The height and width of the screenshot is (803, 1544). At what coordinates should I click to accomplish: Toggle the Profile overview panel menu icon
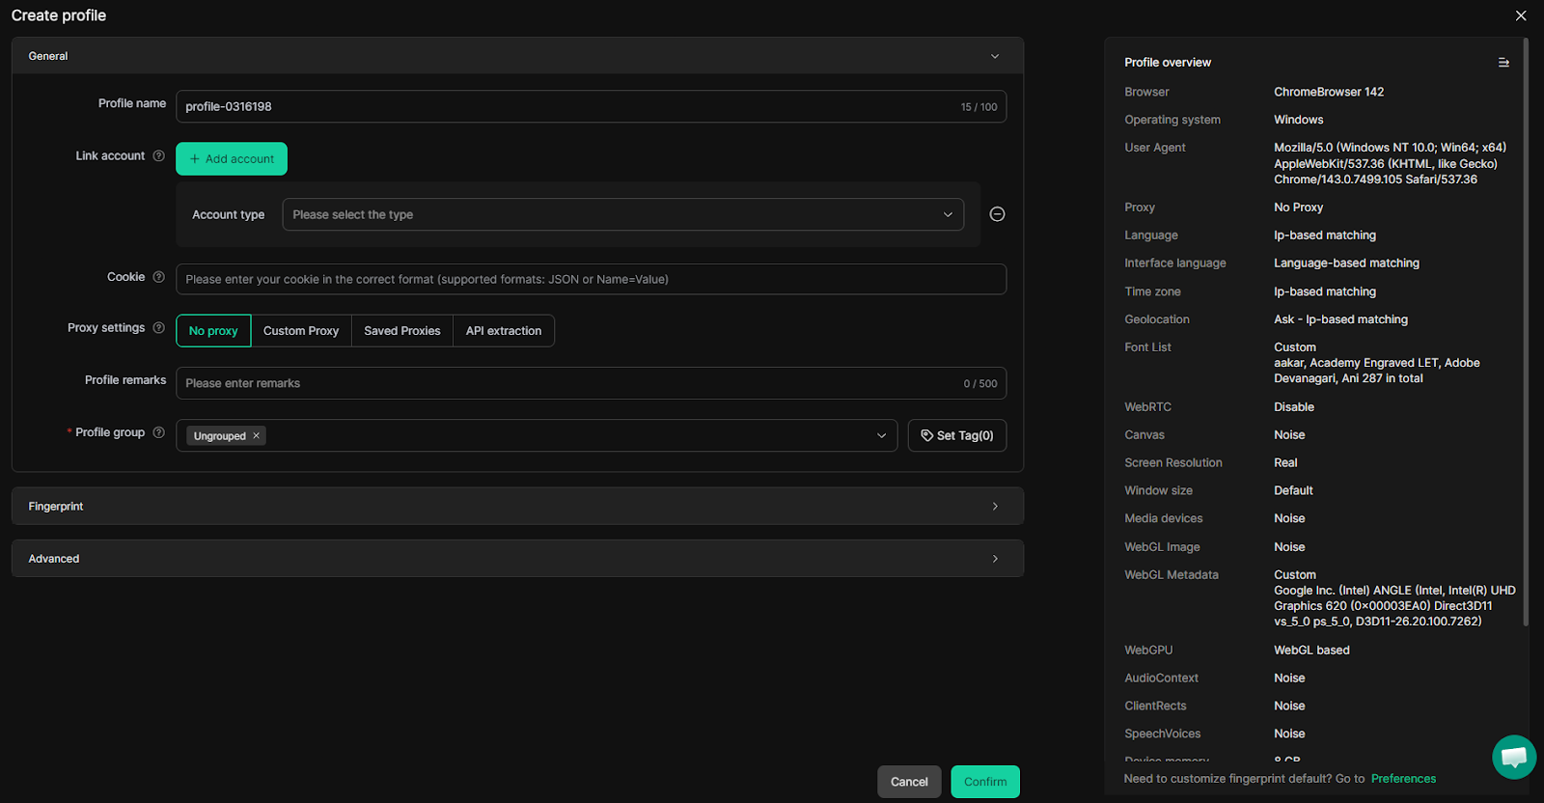coord(1503,63)
